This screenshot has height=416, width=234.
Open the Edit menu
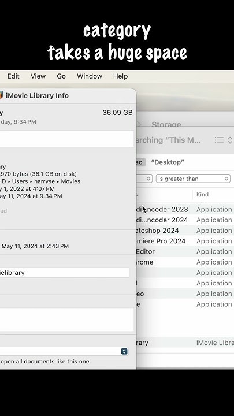click(x=13, y=76)
